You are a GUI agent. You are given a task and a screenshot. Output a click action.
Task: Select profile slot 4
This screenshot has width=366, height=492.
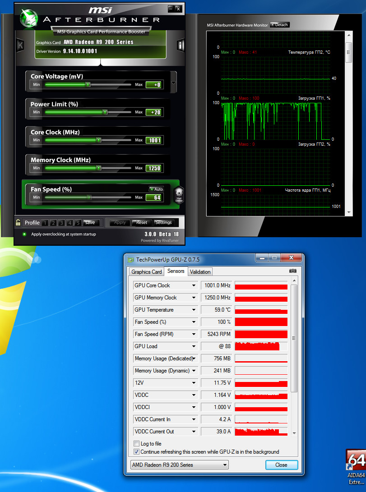click(69, 223)
